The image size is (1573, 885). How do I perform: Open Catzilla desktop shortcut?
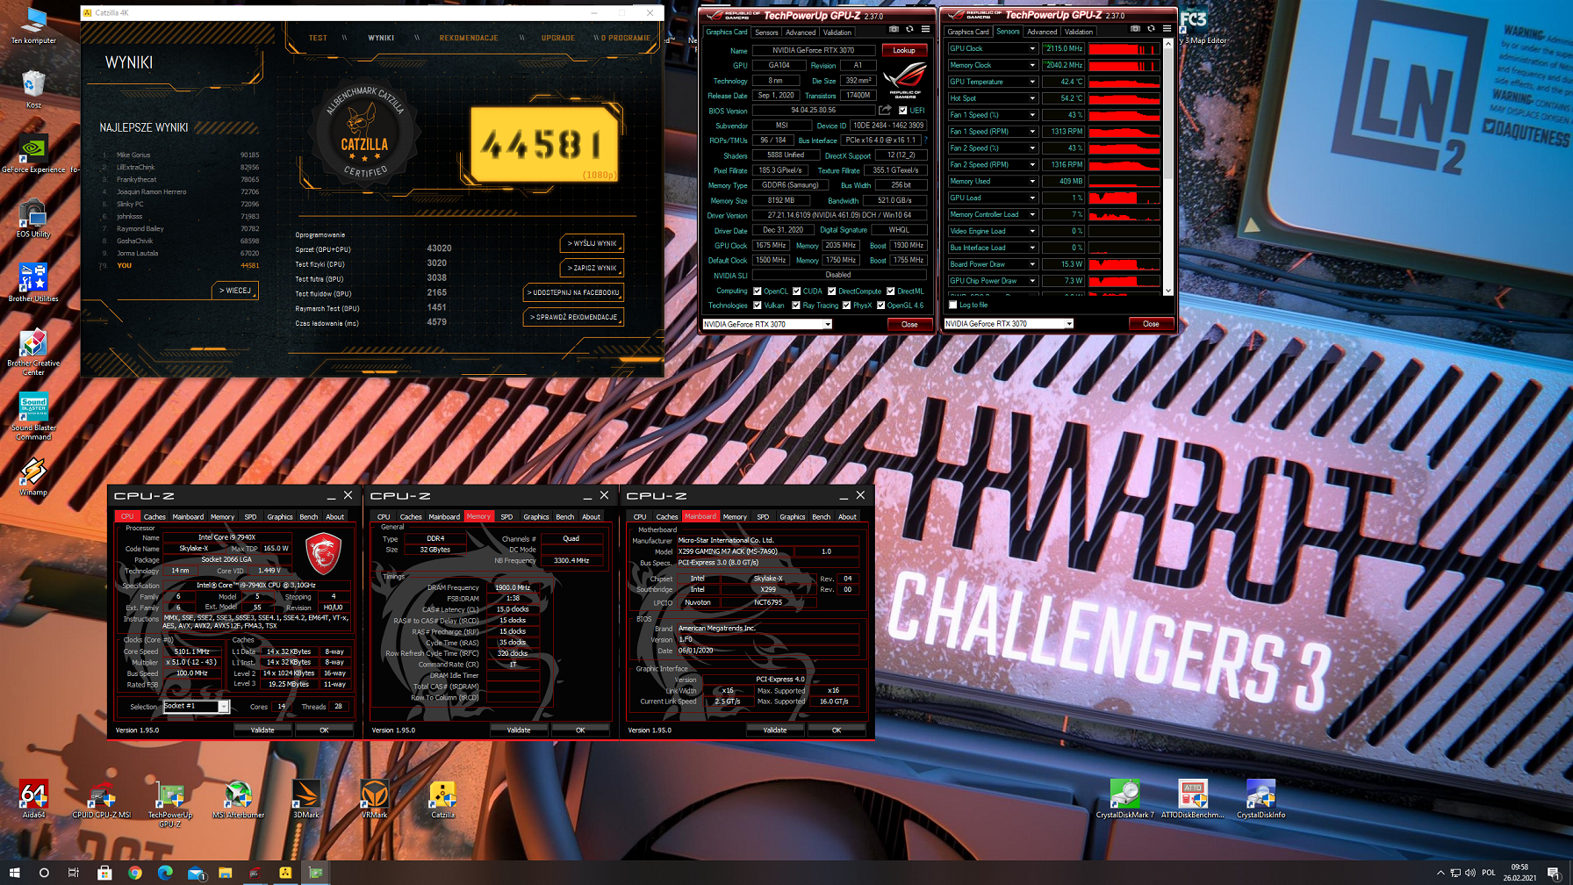coord(443,799)
